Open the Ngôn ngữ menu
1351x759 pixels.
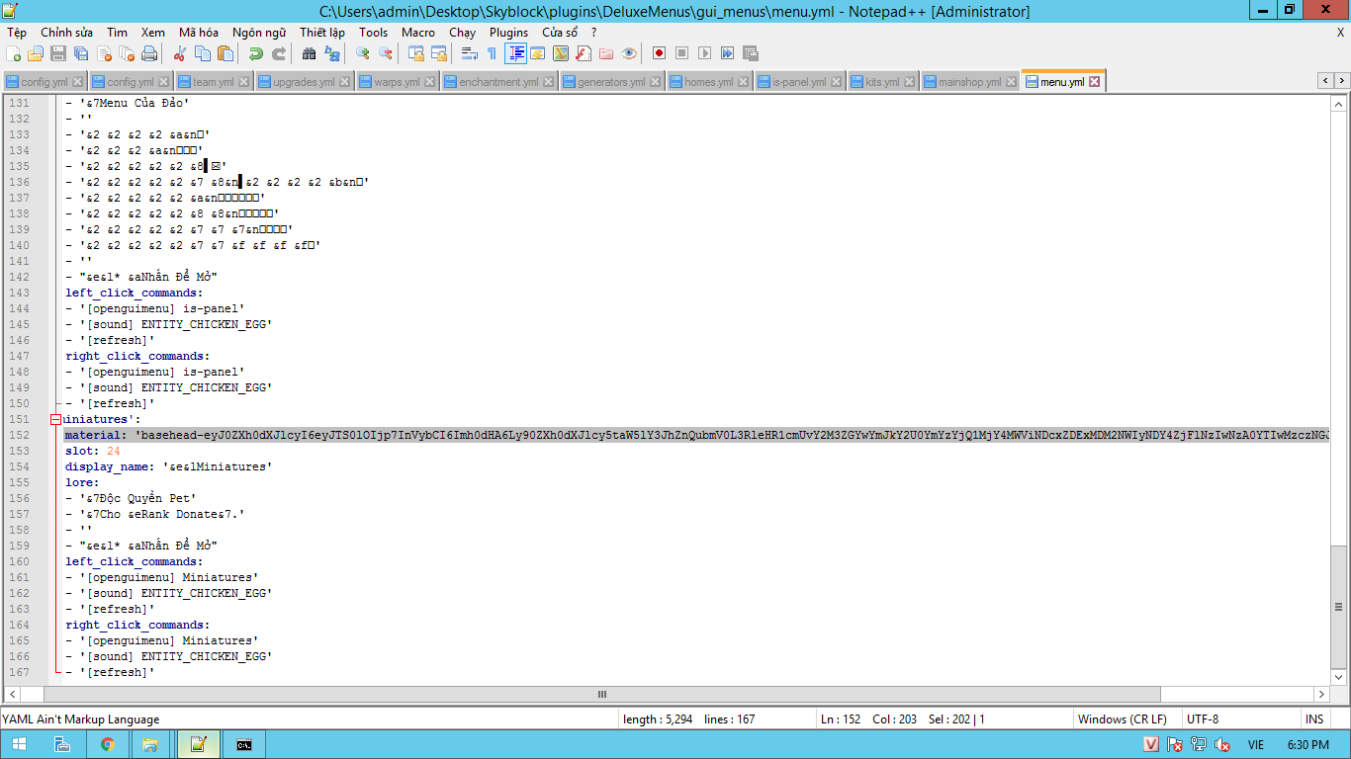tap(261, 33)
